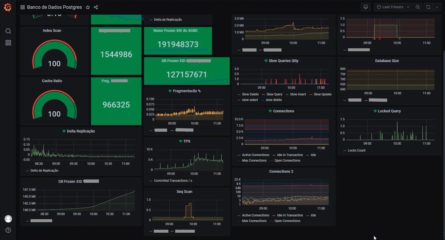
Task: Open the Dashboards icon in the sidebar
Action: click(x=8, y=42)
